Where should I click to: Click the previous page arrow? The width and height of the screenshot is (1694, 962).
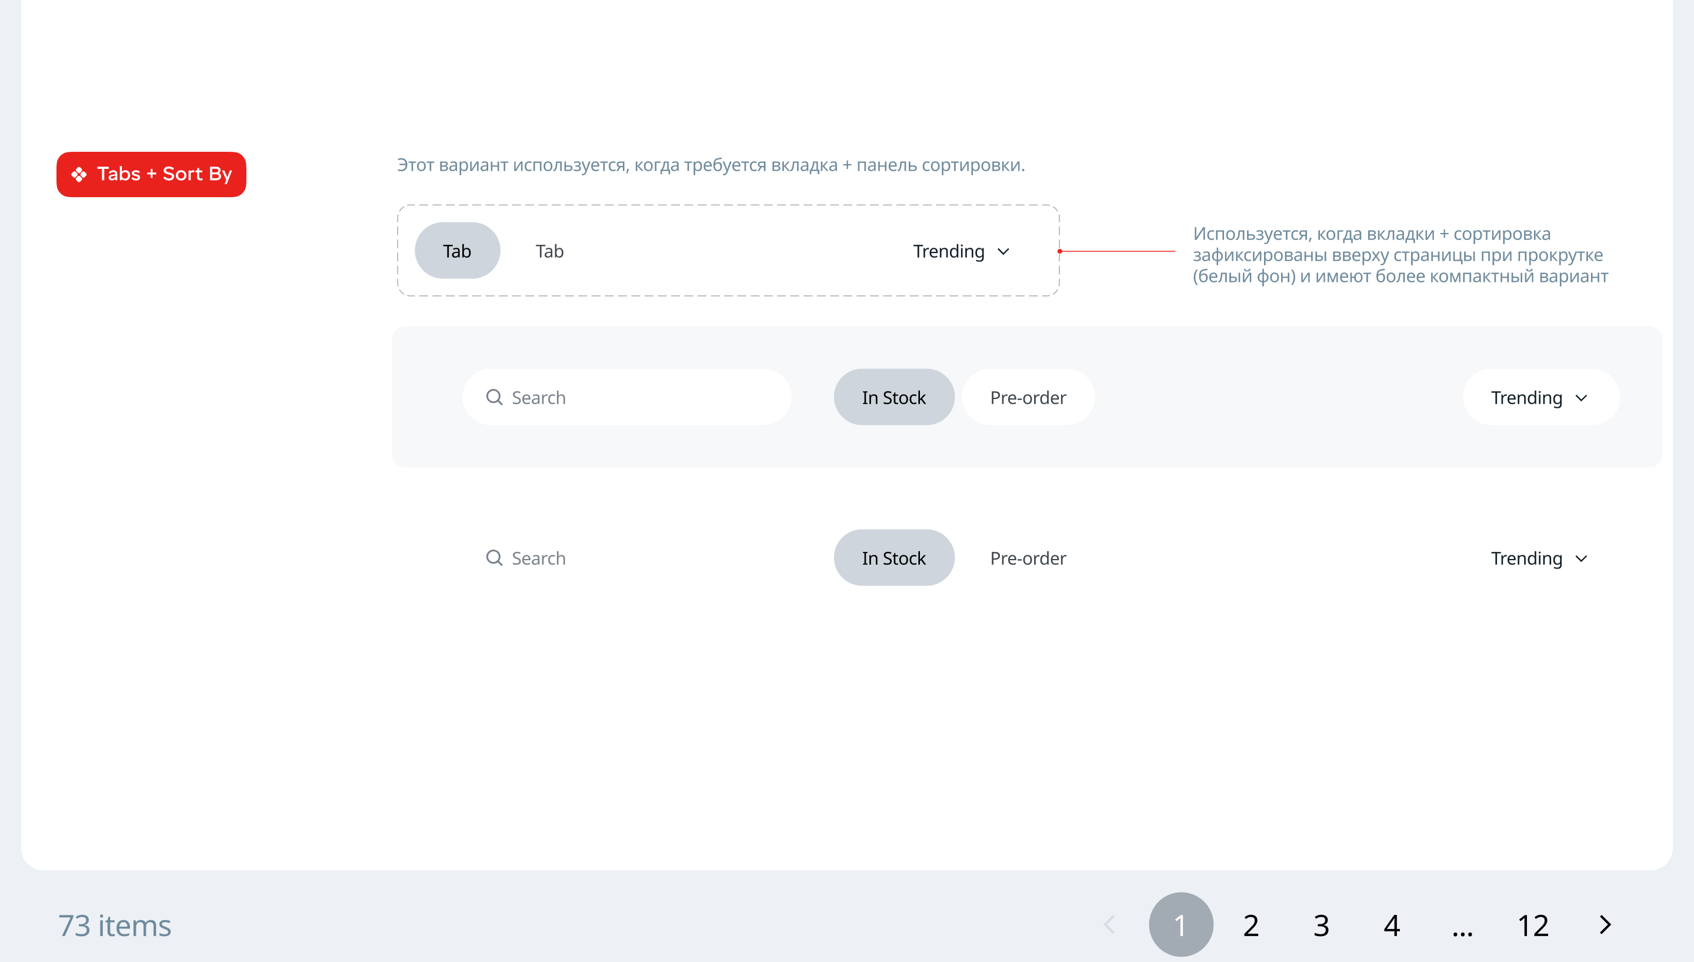(x=1109, y=924)
